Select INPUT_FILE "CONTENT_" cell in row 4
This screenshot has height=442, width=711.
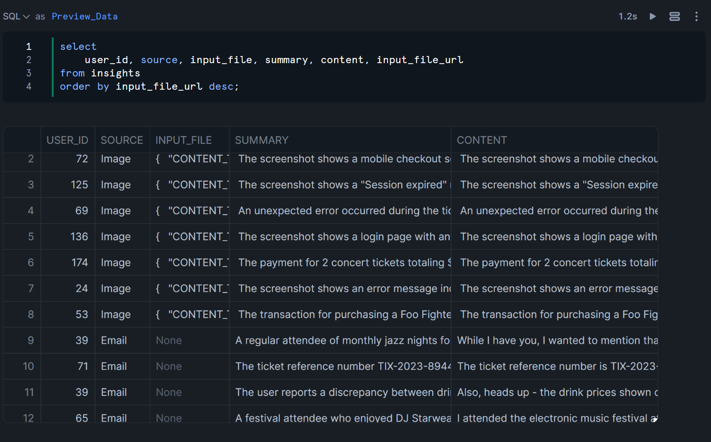[x=190, y=211]
